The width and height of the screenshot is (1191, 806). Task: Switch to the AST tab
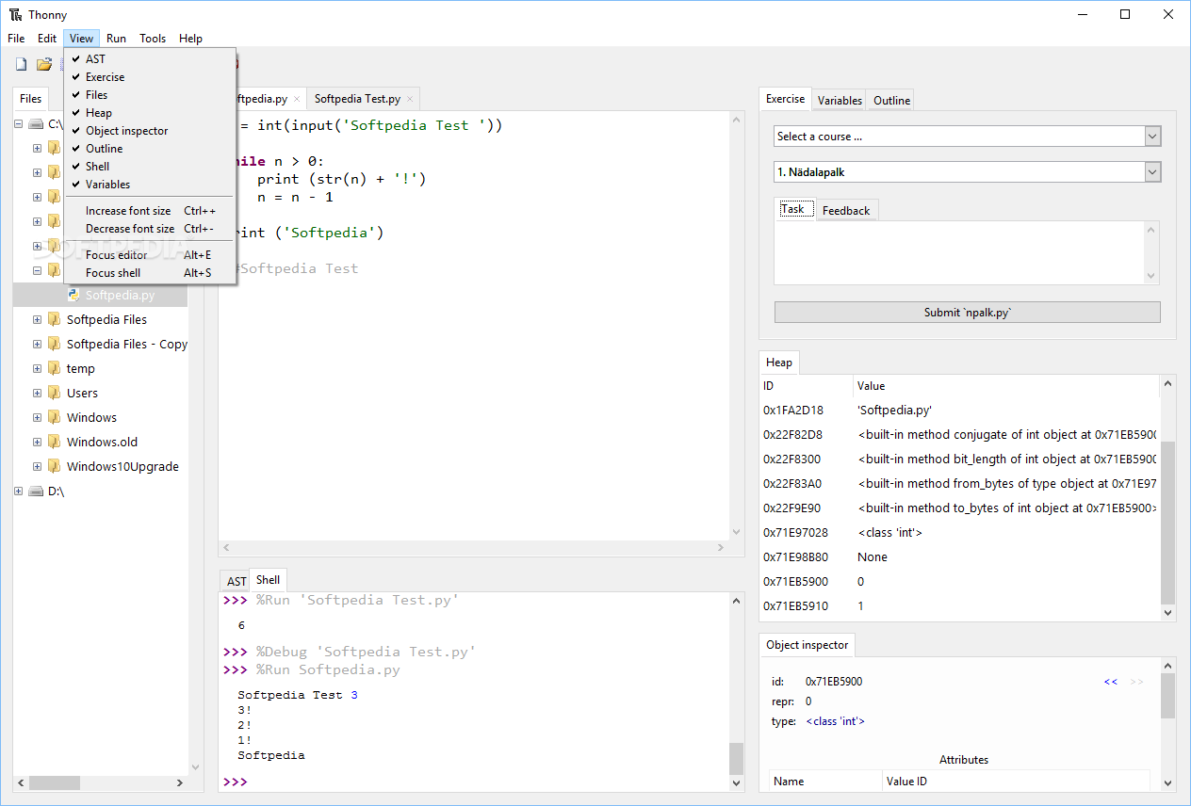click(237, 581)
